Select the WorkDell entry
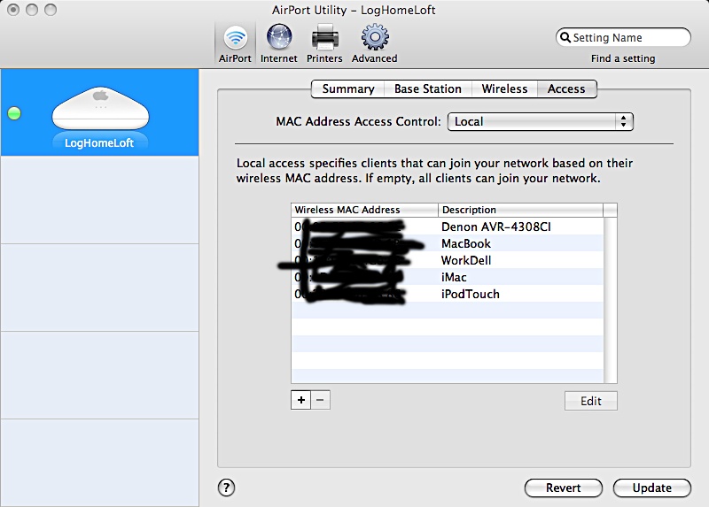Image resolution: width=709 pixels, height=507 pixels. pos(448,260)
